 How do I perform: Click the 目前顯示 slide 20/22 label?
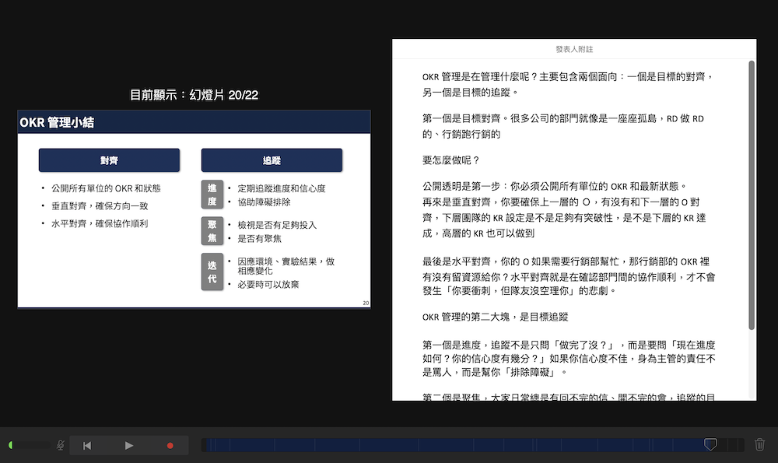(194, 95)
